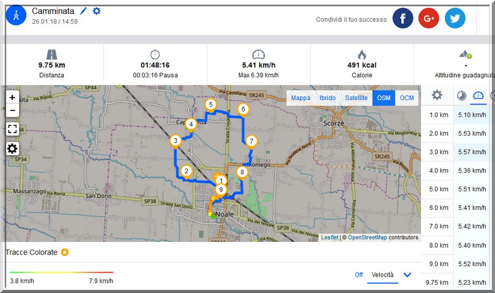Open the OpenStreetMap attribution link

point(367,238)
